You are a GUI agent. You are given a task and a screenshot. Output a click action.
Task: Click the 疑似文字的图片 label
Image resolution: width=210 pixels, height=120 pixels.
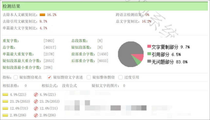point(106,86)
